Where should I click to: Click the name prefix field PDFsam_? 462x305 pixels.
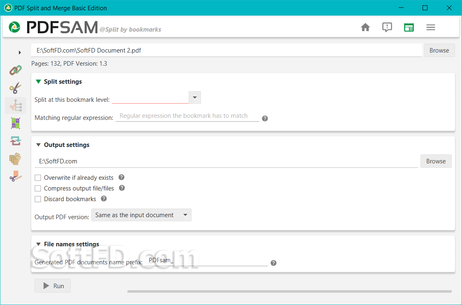(x=206, y=260)
